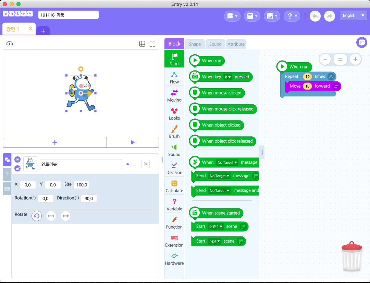Open the language dropdown showing English

pyautogui.click(x=353, y=15)
